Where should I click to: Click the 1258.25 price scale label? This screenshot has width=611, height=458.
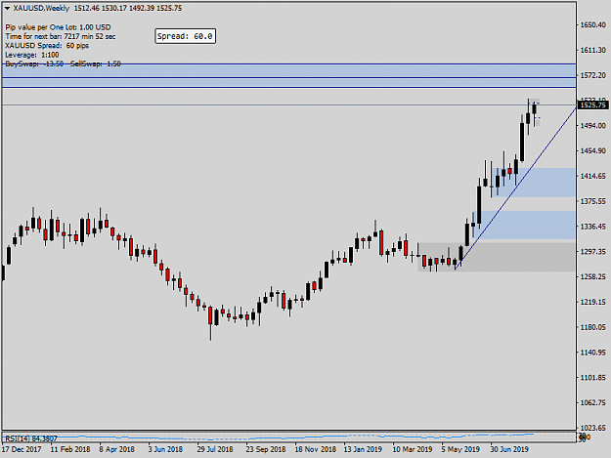click(593, 276)
